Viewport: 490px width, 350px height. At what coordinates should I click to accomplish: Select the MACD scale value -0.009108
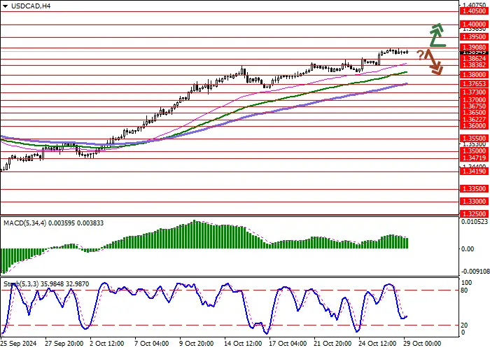475,272
